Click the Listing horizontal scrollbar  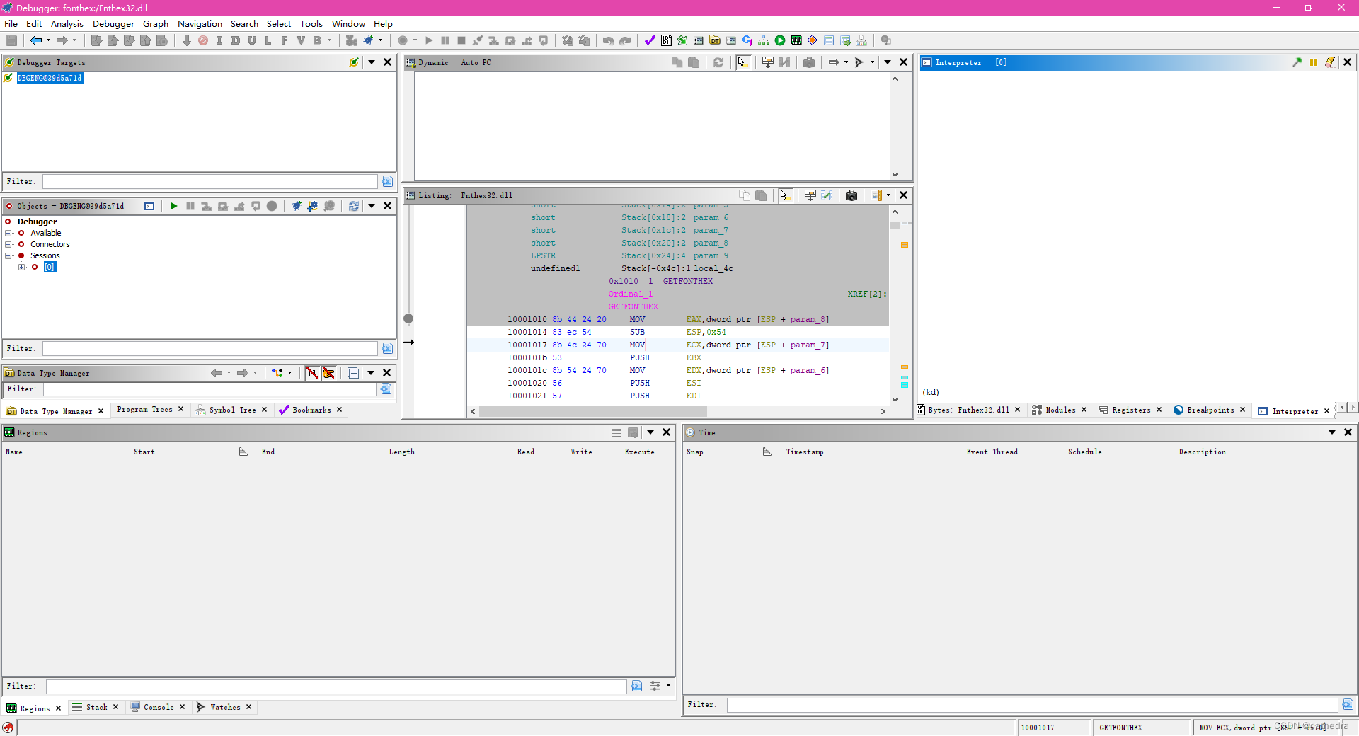click(x=593, y=411)
